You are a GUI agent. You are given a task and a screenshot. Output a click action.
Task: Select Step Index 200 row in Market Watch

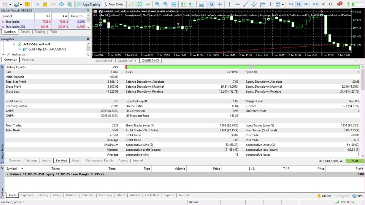pyautogui.click(x=43, y=27)
